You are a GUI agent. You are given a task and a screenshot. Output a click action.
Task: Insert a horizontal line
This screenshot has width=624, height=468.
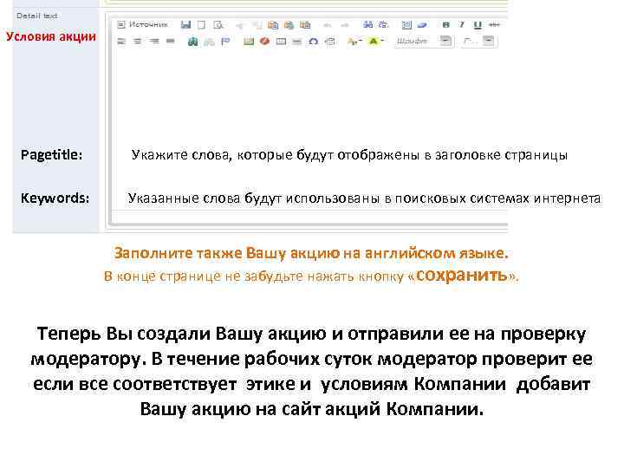pos(297,41)
